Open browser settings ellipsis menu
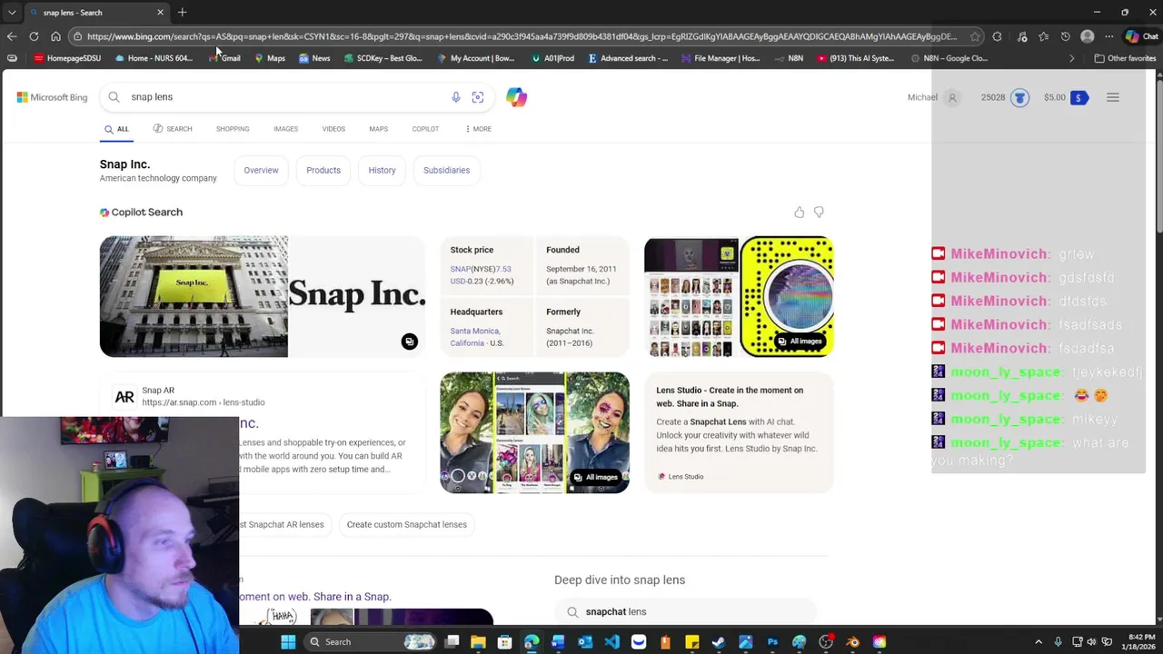1163x654 pixels. (1109, 36)
